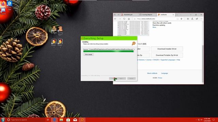Image resolution: width=218 pixels, height=122 pixels.
Task: Click the Share page icon
Action: pos(197,19)
